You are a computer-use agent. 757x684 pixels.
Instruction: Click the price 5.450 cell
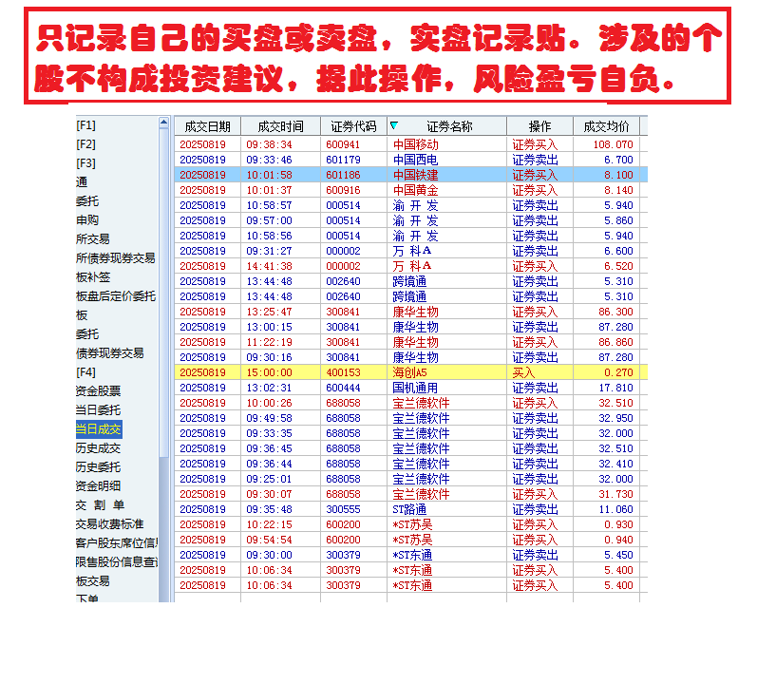coord(619,555)
